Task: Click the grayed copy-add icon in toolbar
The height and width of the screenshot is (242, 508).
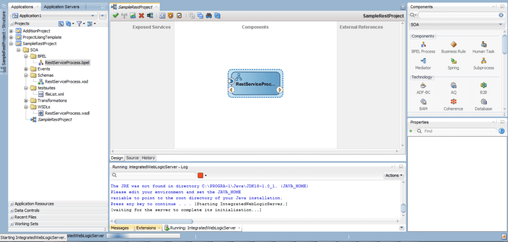Action: pyautogui.click(x=192, y=15)
